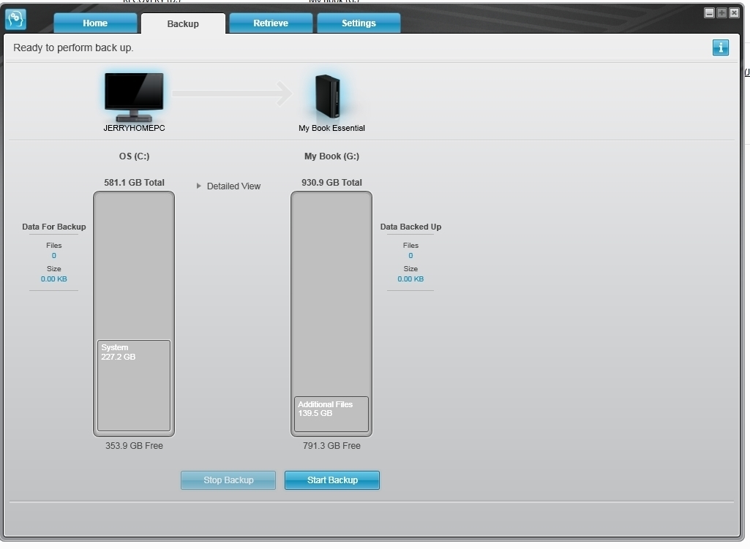
Task: Click the My Book (G:) drive heading
Action: pos(331,156)
